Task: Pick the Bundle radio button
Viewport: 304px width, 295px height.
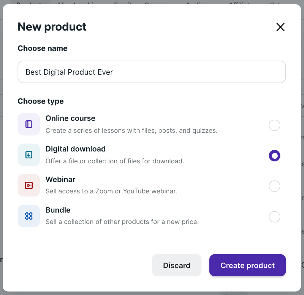Action: [274, 217]
